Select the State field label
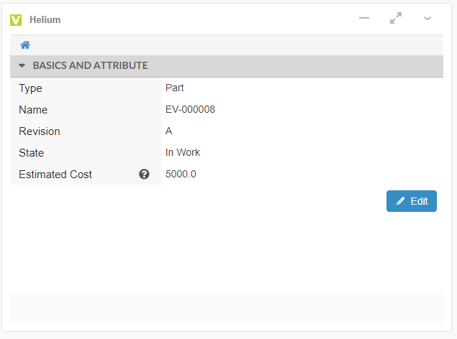Screen dimensions: 457x339 click(x=32, y=153)
